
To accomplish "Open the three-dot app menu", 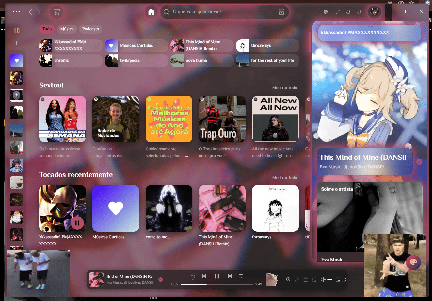I will click(16, 12).
